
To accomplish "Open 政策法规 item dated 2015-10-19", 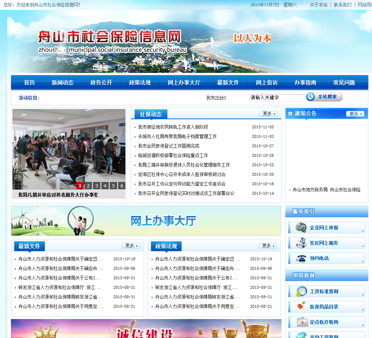I will click(197, 259).
